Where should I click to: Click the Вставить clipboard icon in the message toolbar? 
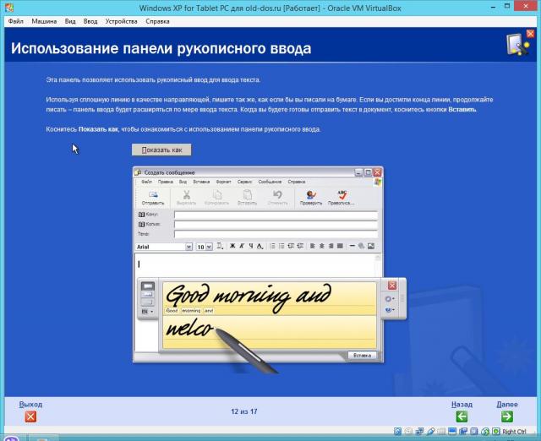247,195
